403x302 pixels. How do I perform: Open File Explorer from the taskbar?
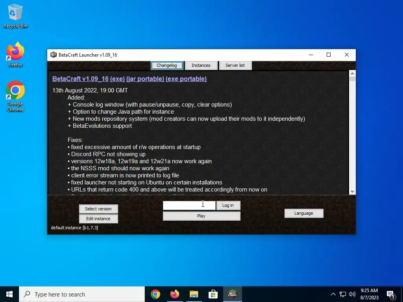[x=194, y=294]
